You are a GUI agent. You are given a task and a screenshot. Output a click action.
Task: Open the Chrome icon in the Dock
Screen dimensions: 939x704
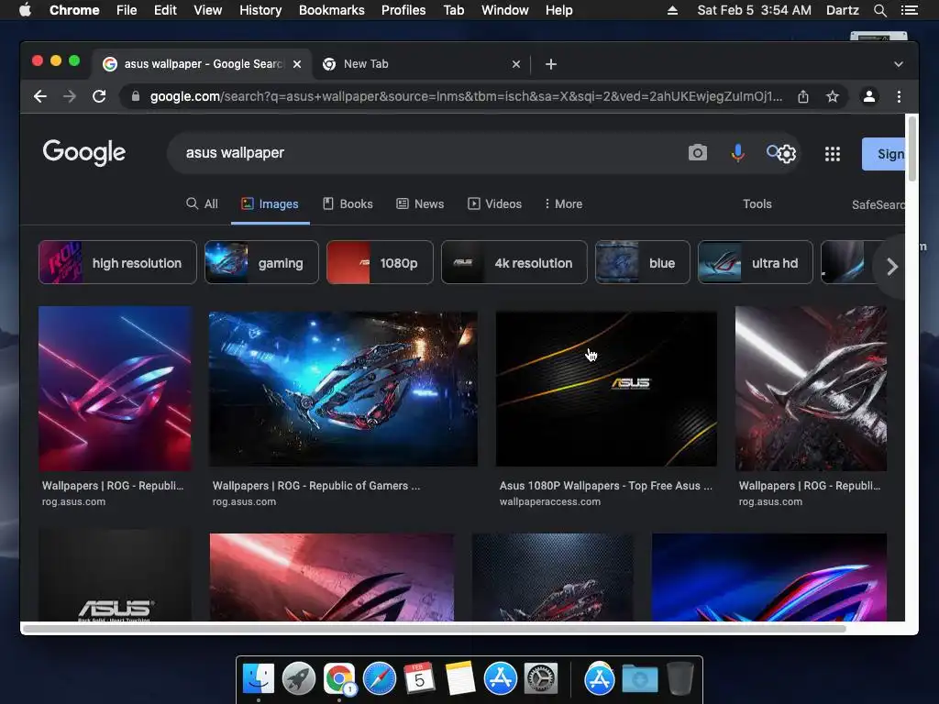339,679
